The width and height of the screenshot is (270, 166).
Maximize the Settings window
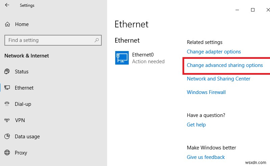253,10
